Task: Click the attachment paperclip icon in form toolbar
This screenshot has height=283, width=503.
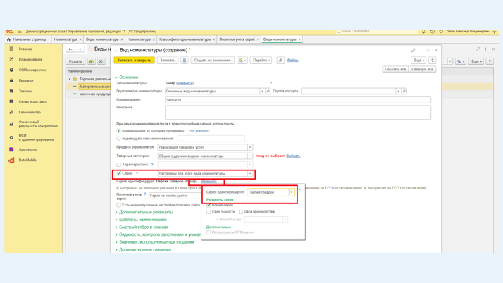Action: 280,61
